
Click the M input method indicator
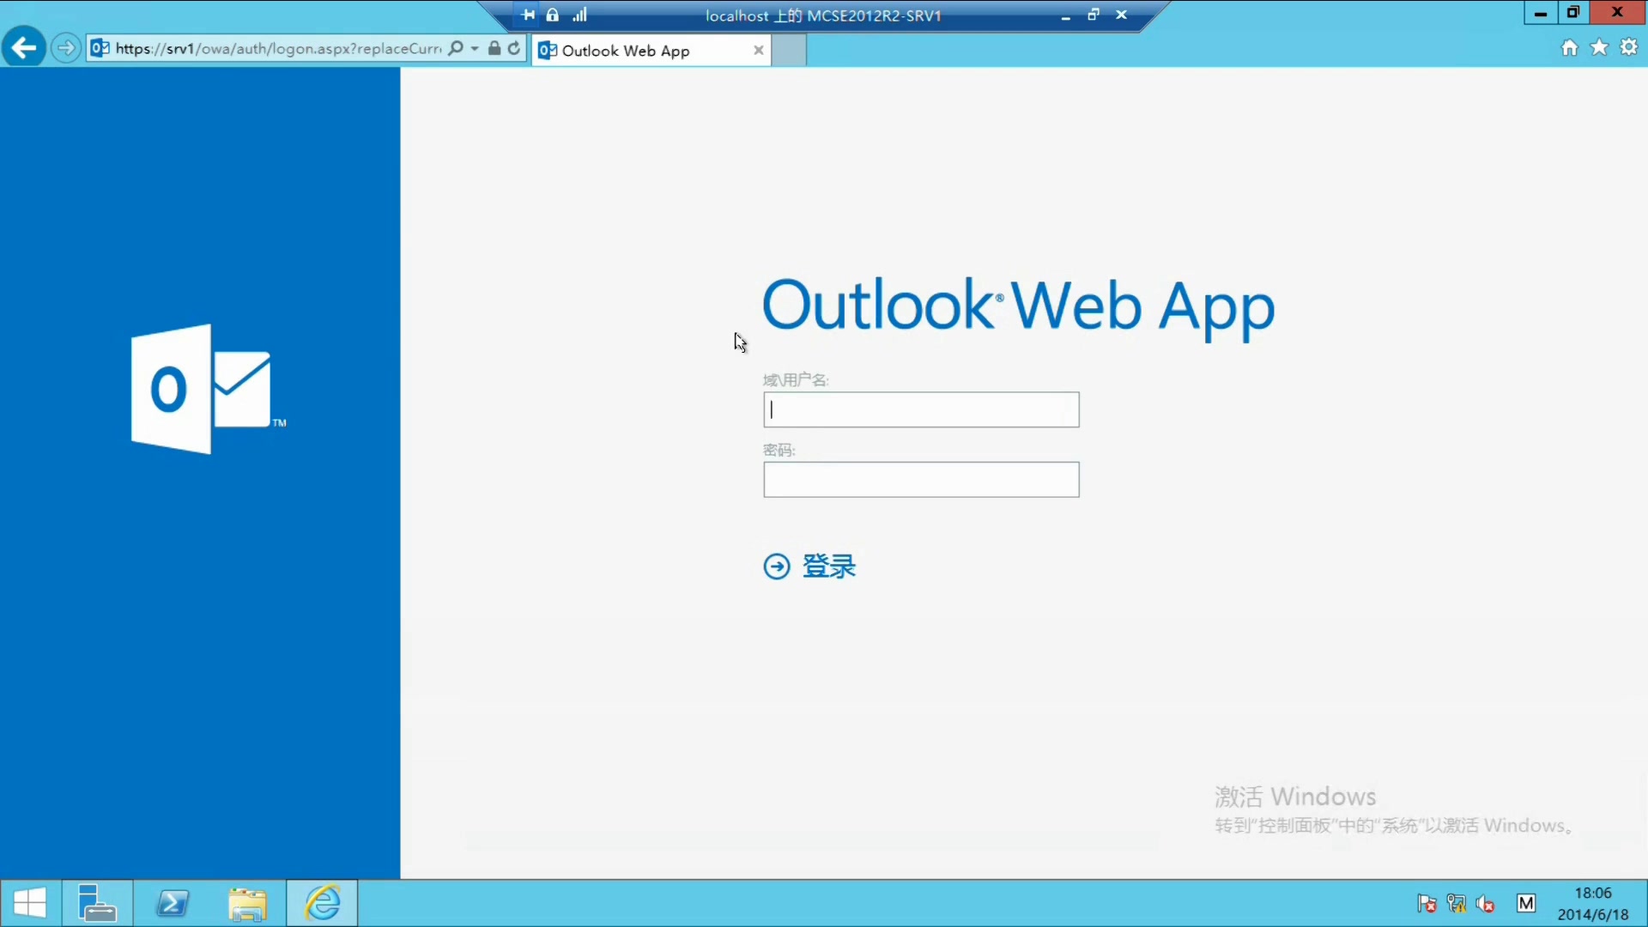tap(1526, 903)
